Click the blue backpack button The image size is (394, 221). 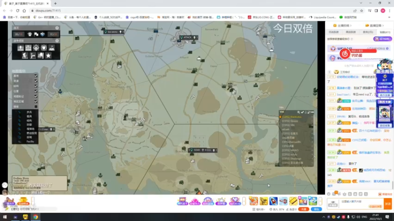(x=316, y=209)
